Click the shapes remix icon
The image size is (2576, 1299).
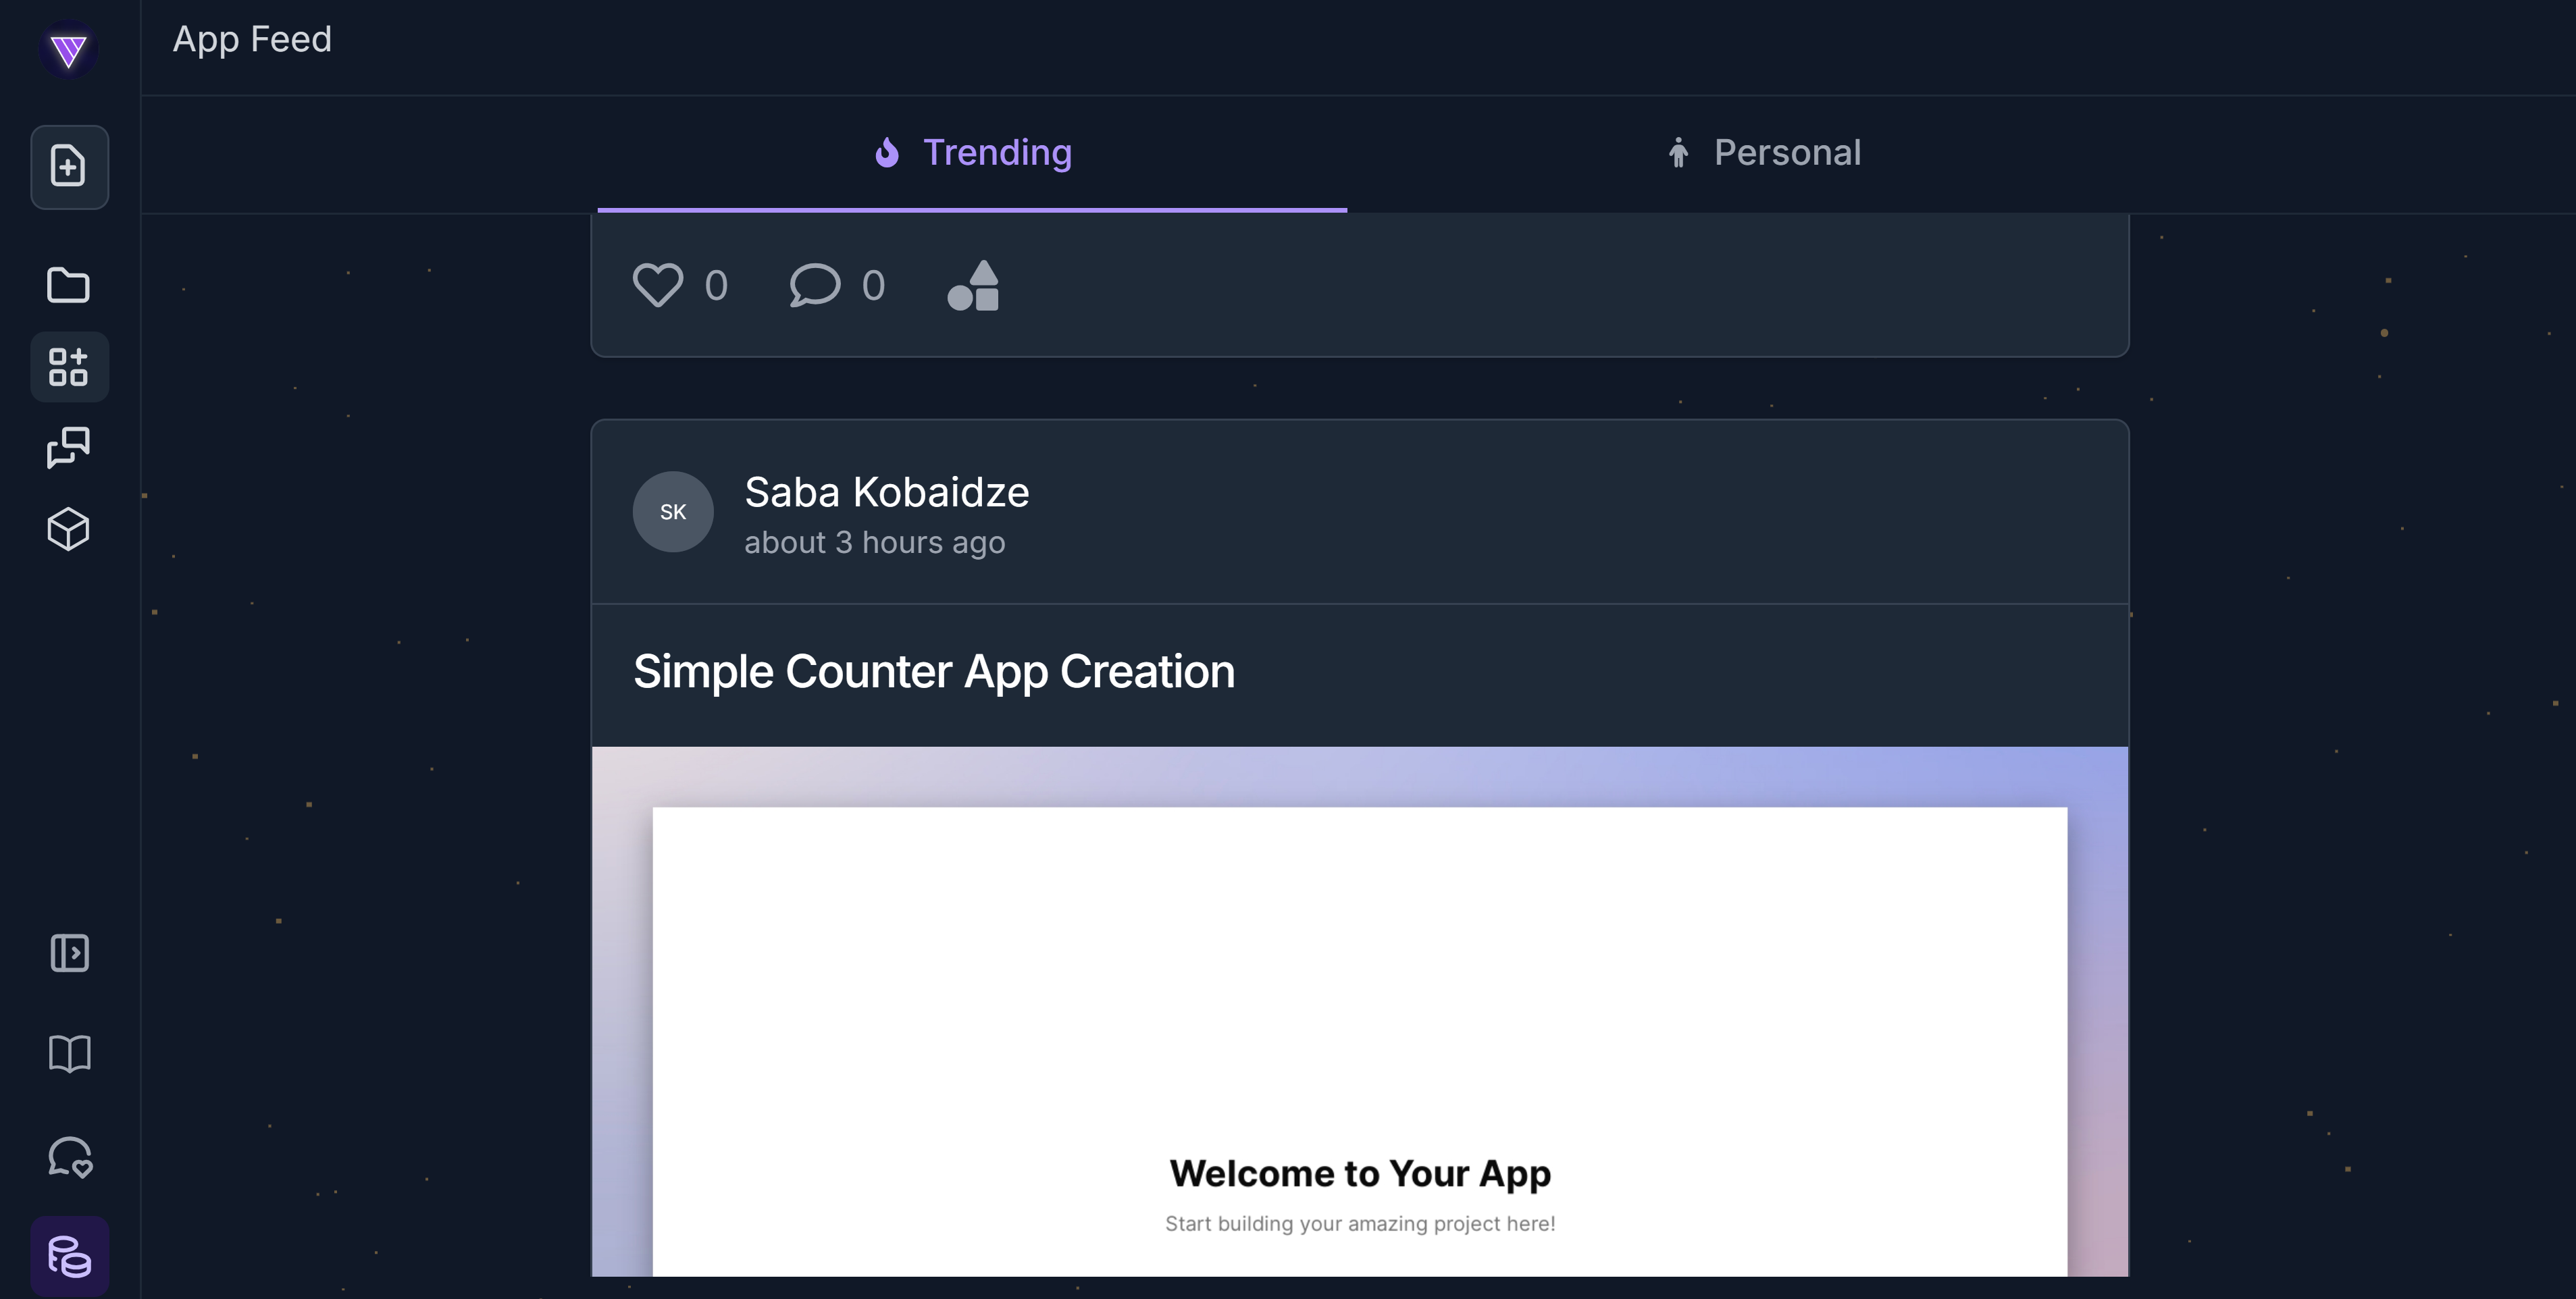[974, 286]
